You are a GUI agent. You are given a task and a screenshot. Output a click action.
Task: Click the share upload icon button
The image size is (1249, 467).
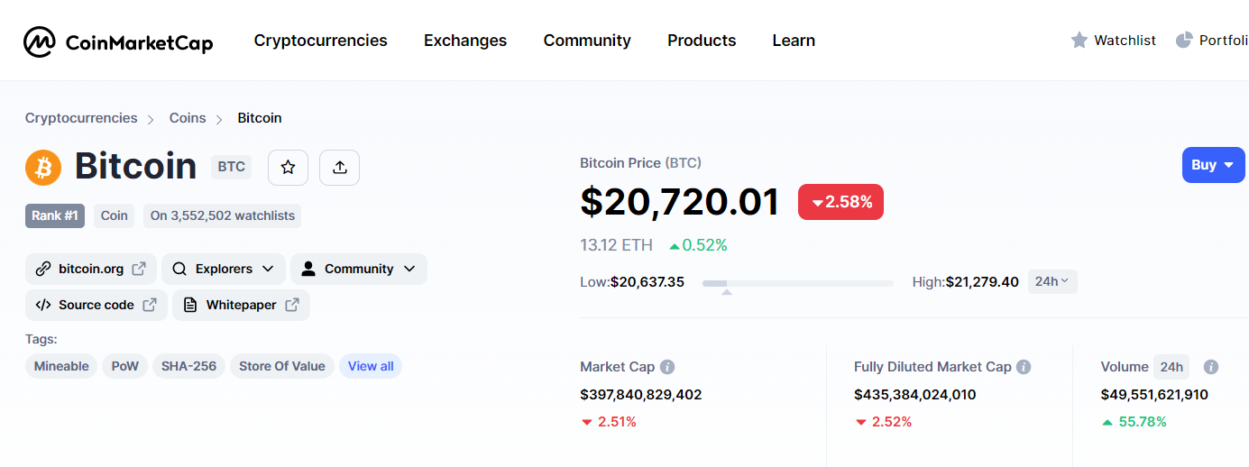click(339, 168)
